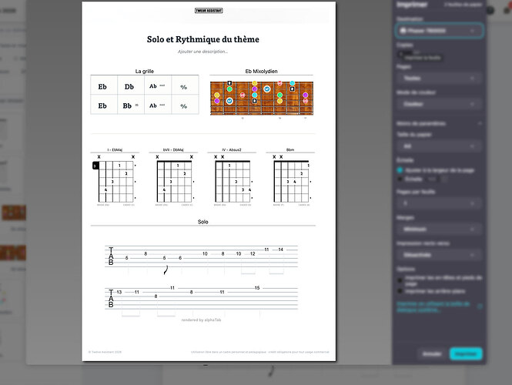Open the Mode de couleur dropdown

pyautogui.click(x=439, y=104)
